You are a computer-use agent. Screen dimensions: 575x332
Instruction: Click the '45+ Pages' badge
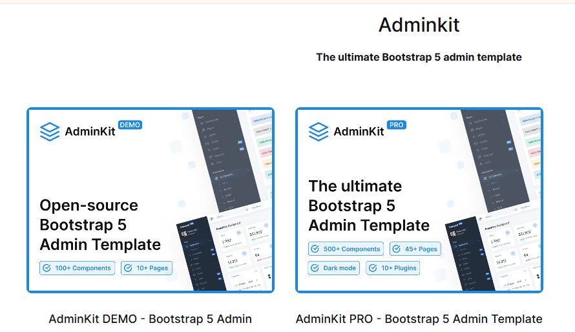415,249
